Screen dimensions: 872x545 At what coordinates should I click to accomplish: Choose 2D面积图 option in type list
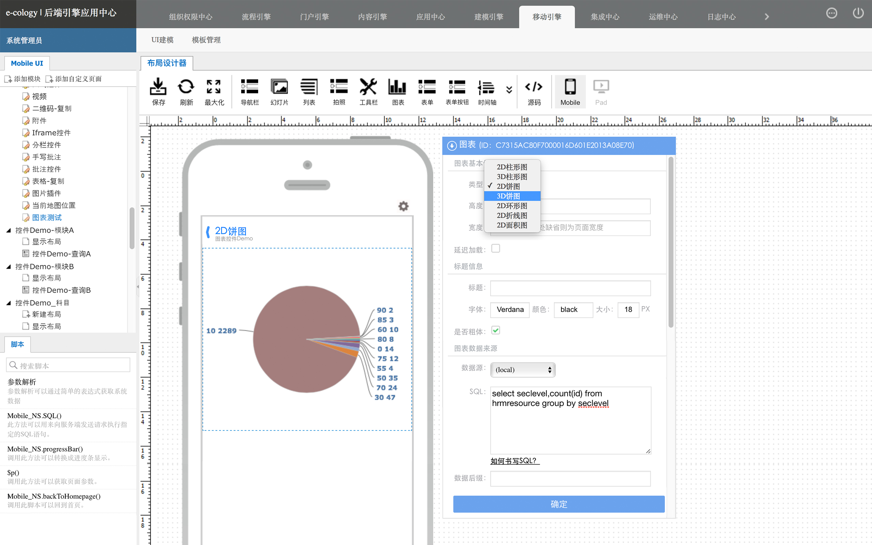(x=512, y=225)
